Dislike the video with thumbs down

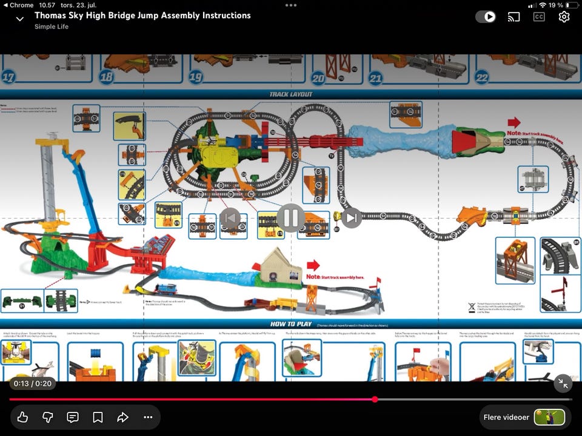pos(47,417)
